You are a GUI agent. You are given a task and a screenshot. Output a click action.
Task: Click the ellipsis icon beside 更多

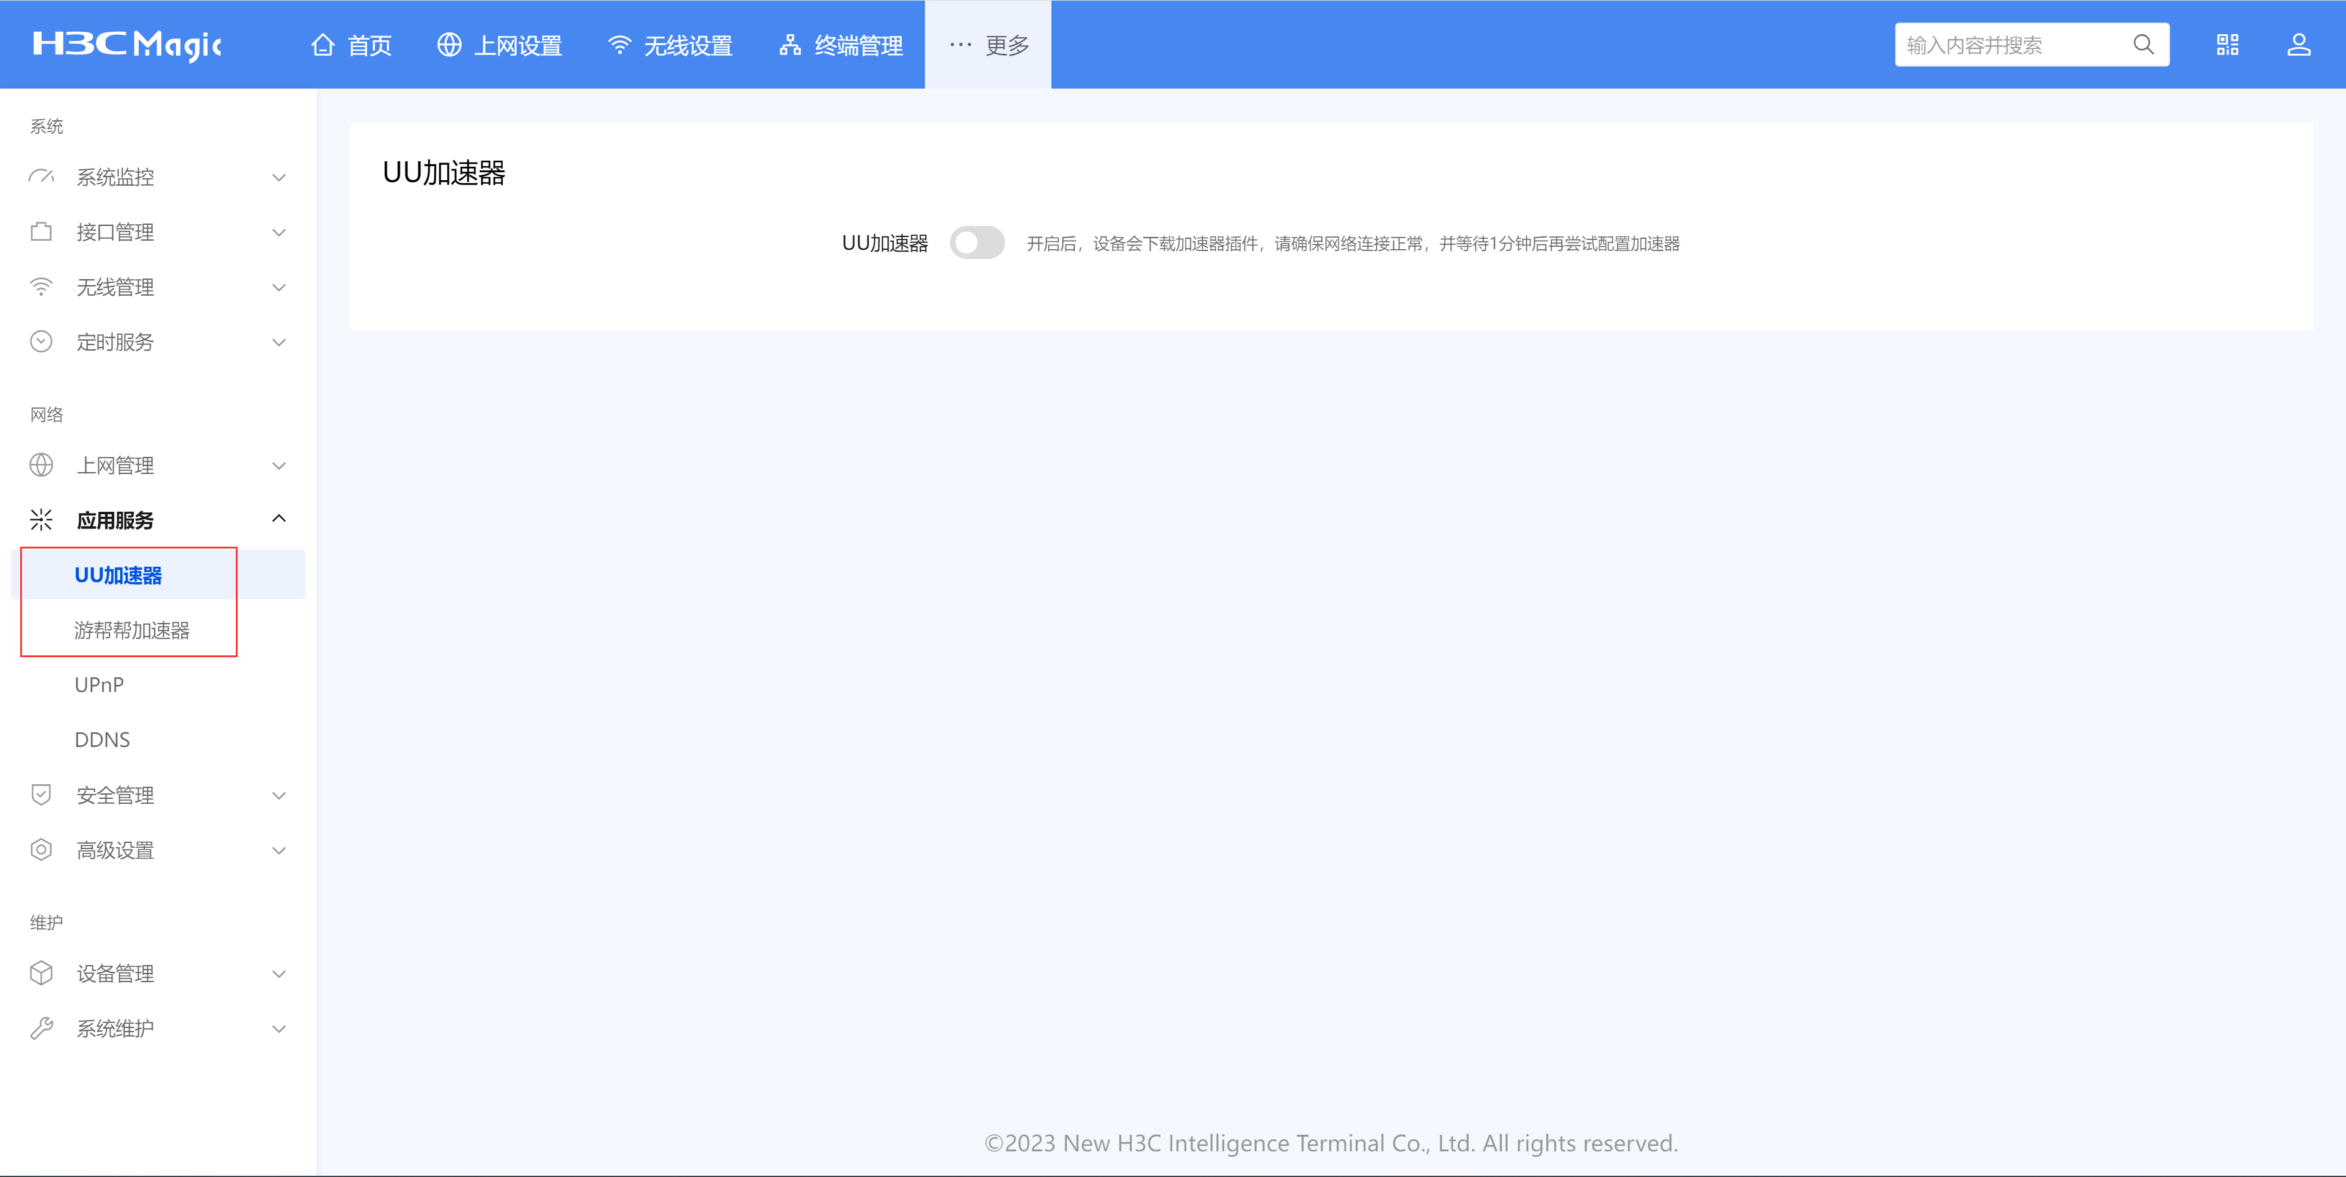(960, 45)
